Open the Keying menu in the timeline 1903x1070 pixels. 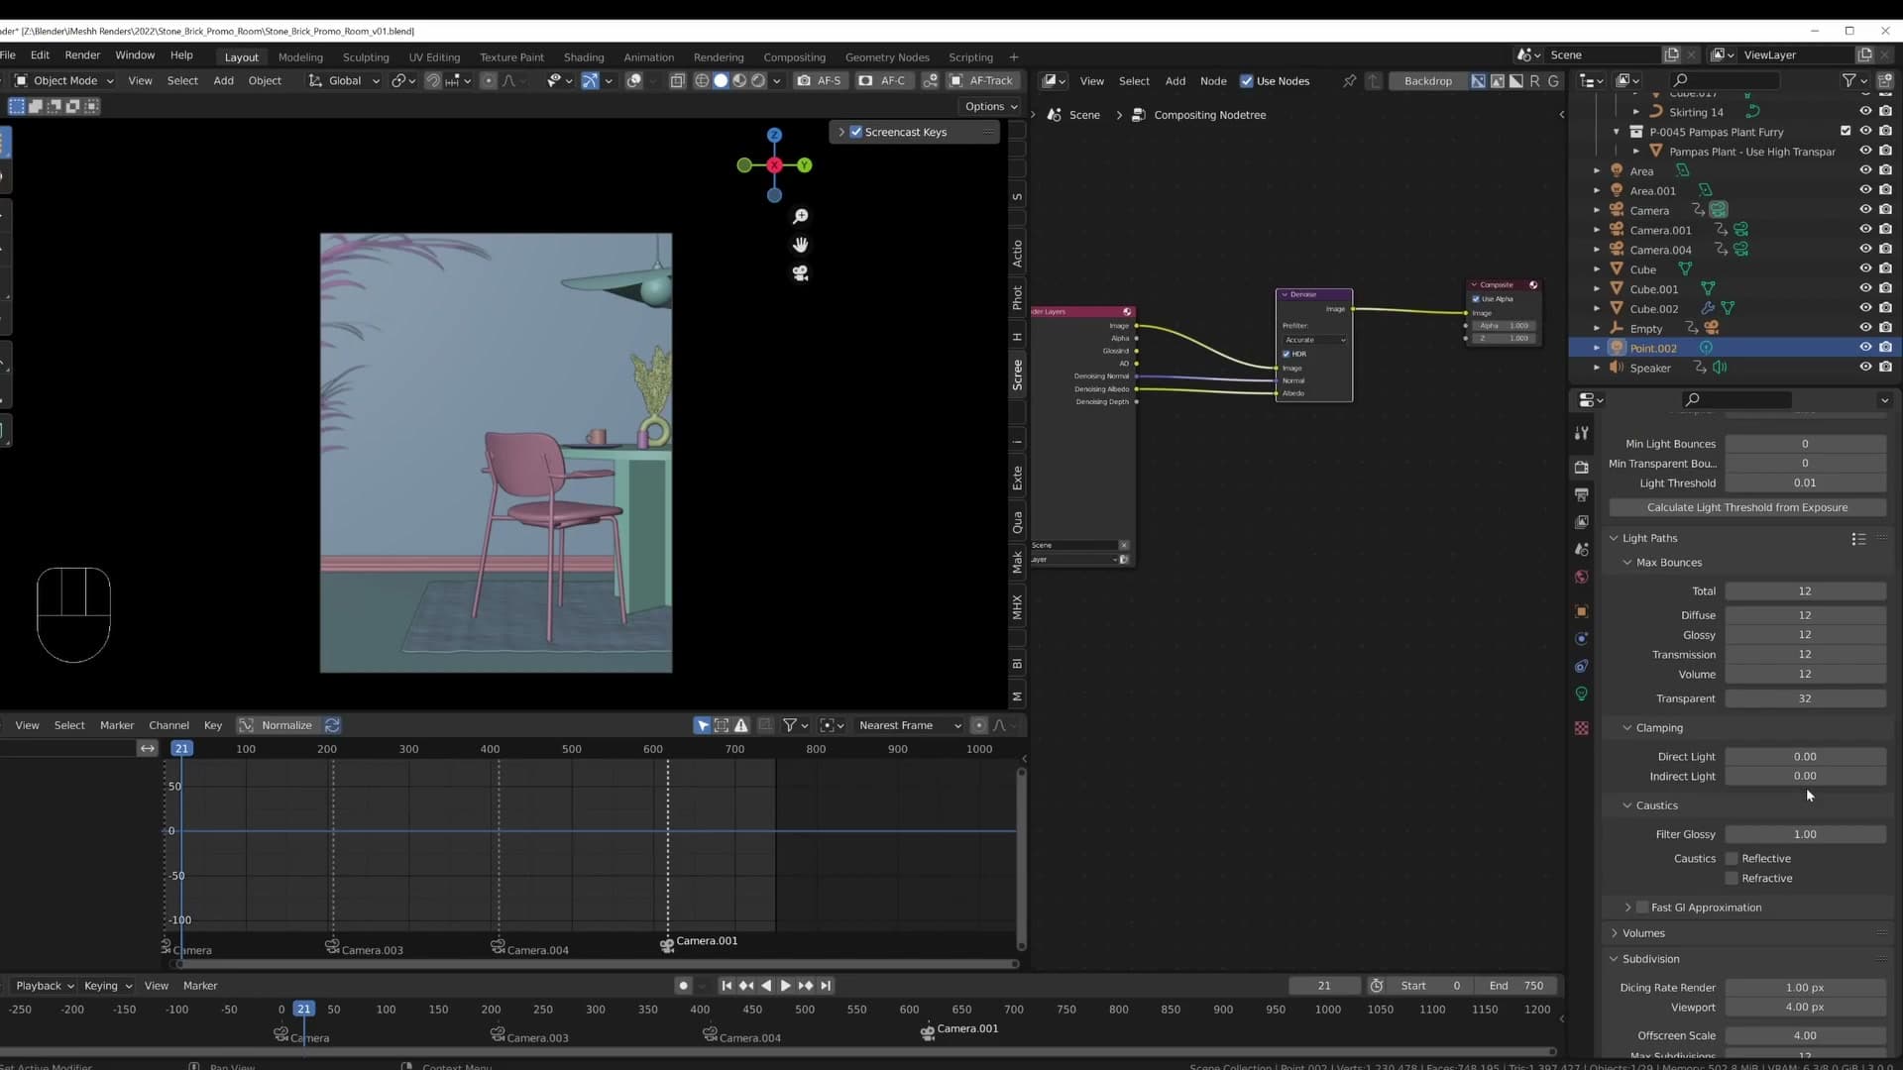pyautogui.click(x=107, y=986)
